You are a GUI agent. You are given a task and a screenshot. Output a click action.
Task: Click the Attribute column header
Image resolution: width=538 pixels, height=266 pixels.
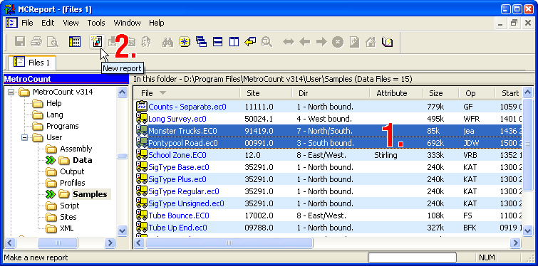(396, 93)
